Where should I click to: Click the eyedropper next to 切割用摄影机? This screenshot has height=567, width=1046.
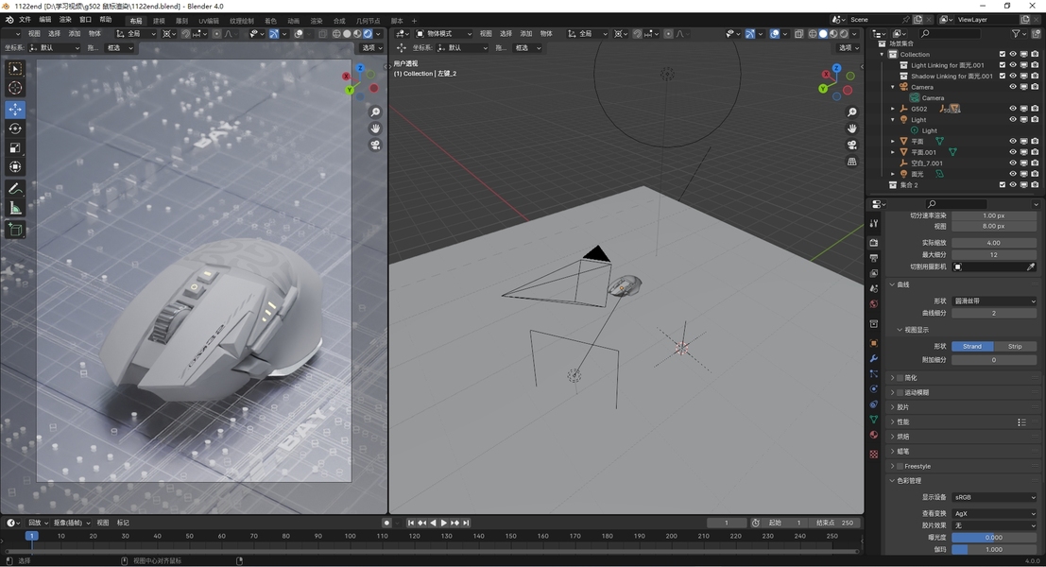(x=1031, y=266)
